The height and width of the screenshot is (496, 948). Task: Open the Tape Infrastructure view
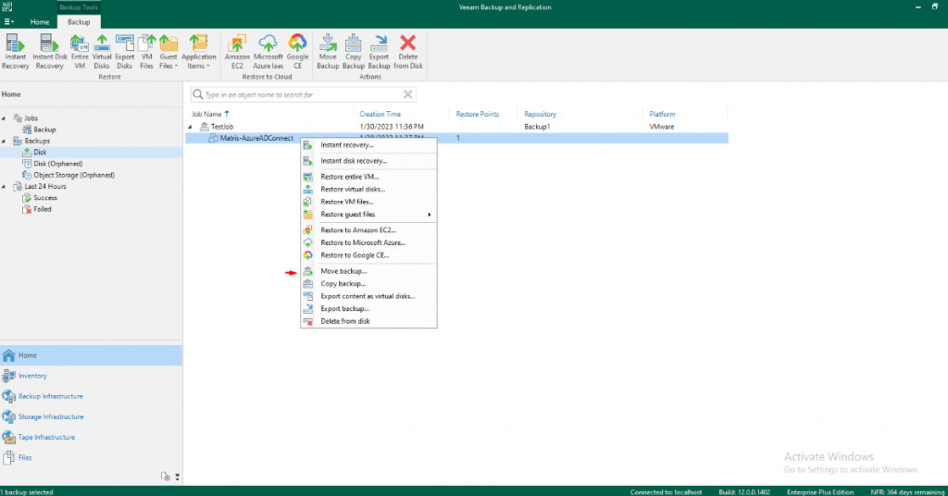click(x=46, y=437)
